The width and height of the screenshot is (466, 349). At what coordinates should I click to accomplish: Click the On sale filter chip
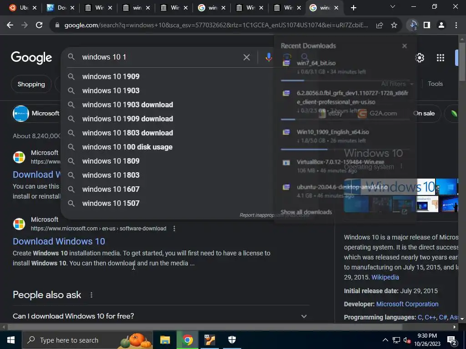pyautogui.click(x=424, y=113)
